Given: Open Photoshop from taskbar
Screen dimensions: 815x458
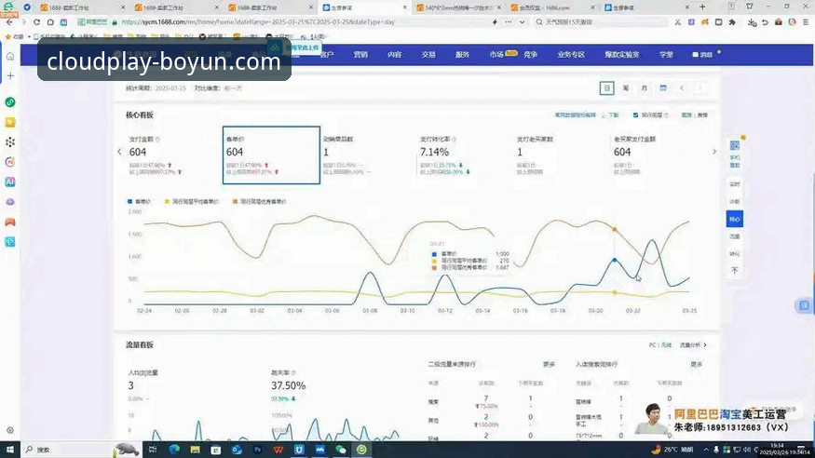Looking at the screenshot, I should pos(257,450).
